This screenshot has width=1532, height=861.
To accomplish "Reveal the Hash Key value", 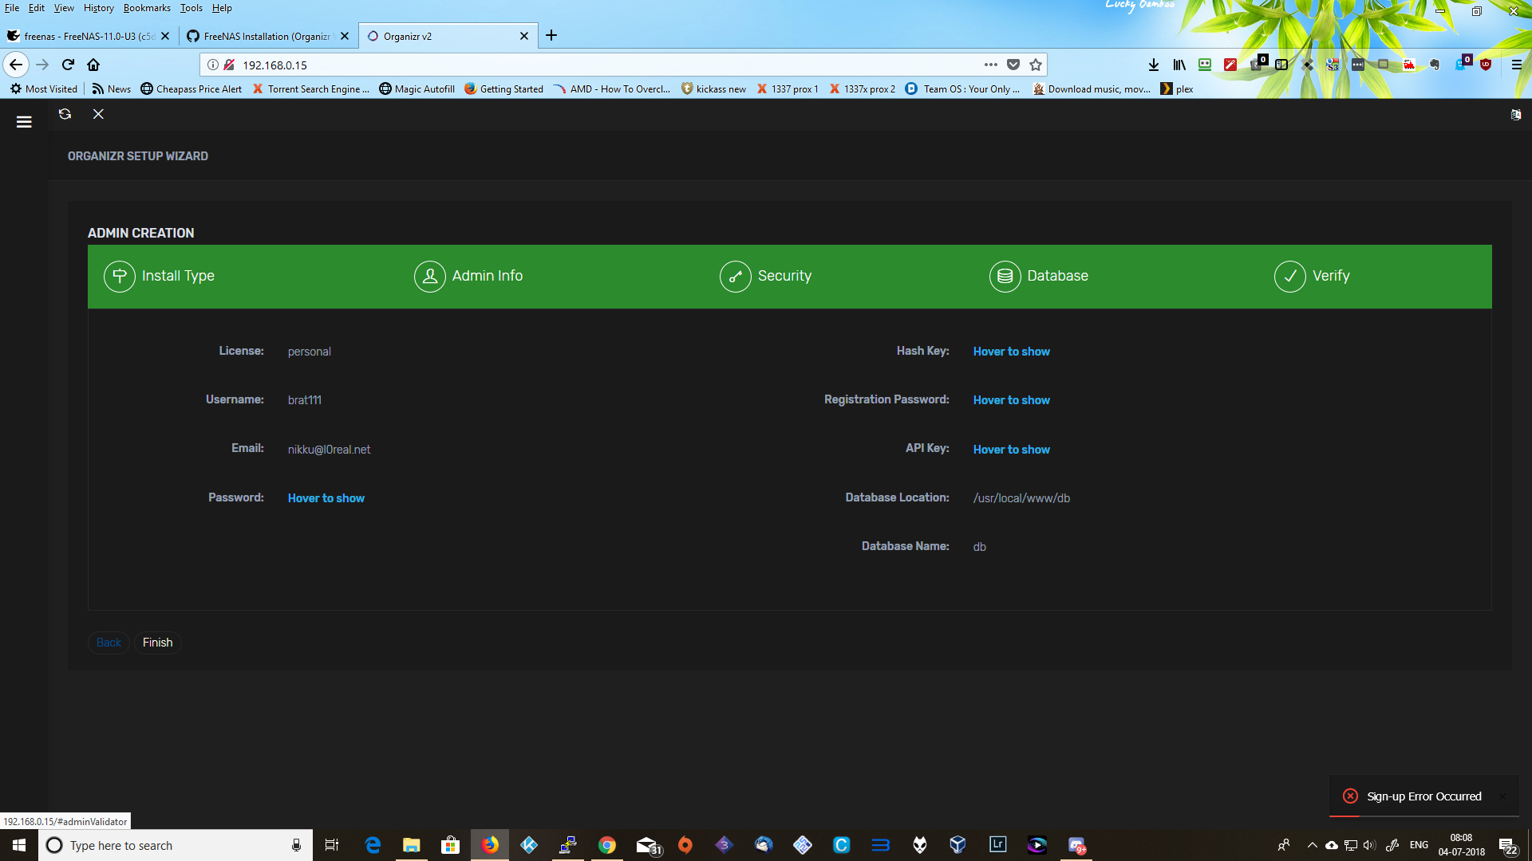I will click(x=1011, y=352).
